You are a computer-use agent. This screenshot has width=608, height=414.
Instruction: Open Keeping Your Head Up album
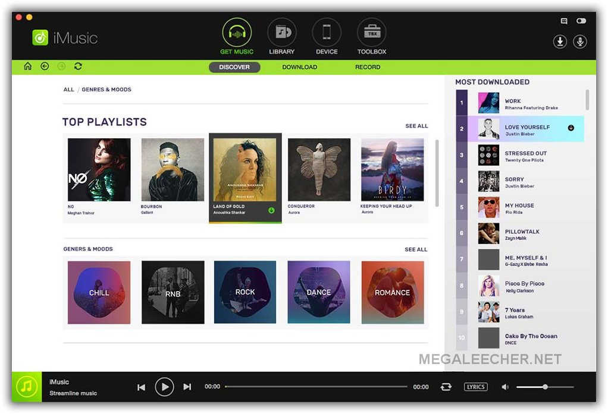tap(393, 170)
